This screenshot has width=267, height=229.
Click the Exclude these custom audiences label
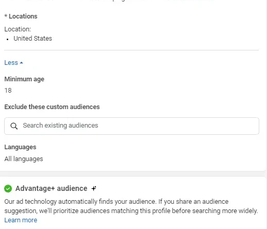point(52,107)
